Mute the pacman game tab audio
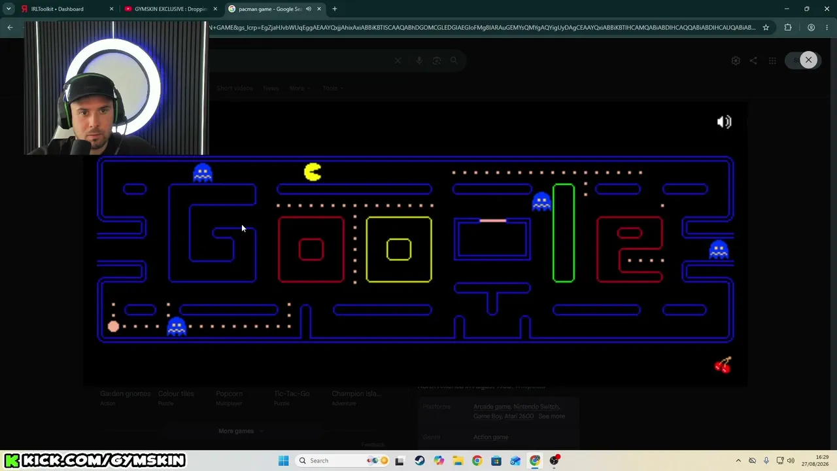837x471 pixels. [308, 9]
